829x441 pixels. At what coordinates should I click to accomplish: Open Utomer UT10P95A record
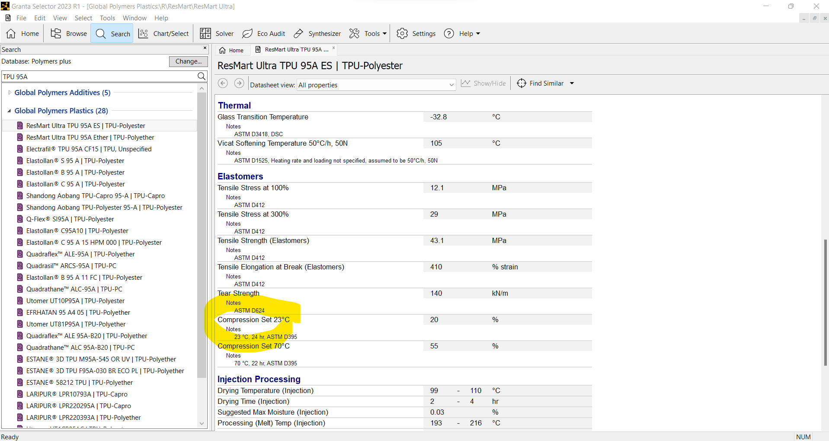point(75,300)
